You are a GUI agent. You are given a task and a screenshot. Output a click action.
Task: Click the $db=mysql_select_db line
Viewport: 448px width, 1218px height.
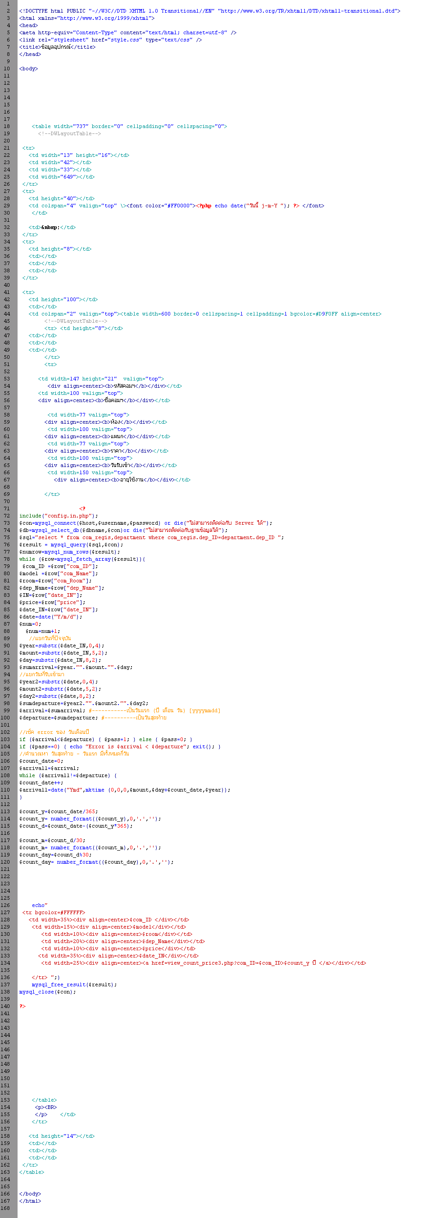pos(123,530)
